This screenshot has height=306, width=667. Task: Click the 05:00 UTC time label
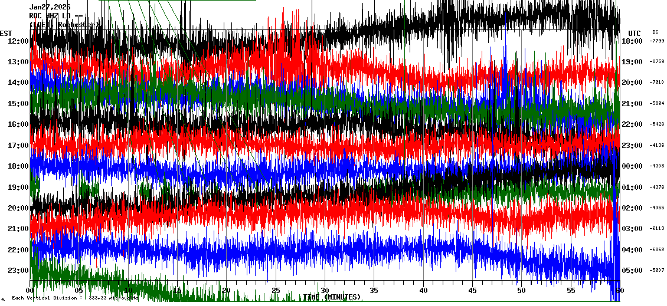pos(632,270)
